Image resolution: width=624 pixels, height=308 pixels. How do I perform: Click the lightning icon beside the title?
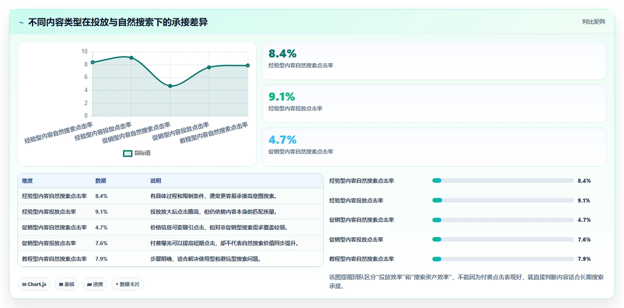pos(22,22)
